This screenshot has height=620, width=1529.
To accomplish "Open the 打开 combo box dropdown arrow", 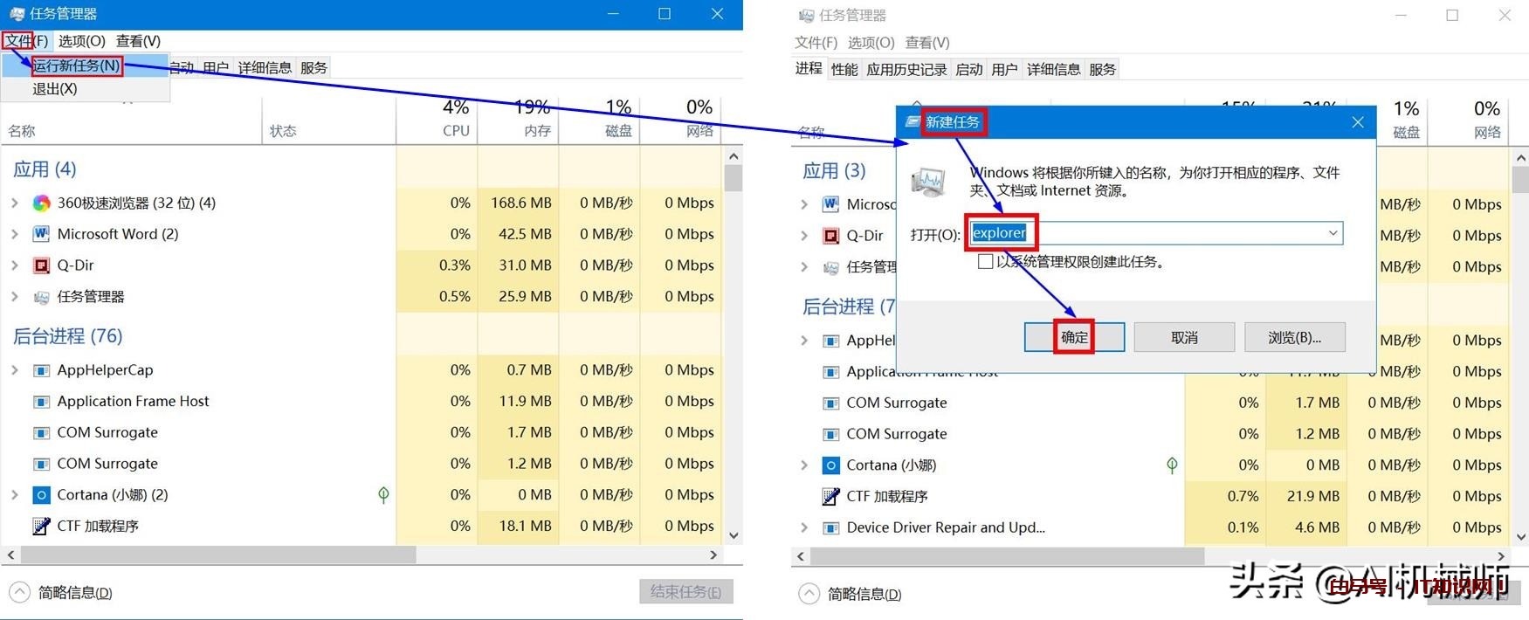I will (1333, 233).
